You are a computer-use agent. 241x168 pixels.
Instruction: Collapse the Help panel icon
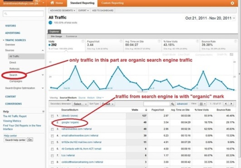43,111
